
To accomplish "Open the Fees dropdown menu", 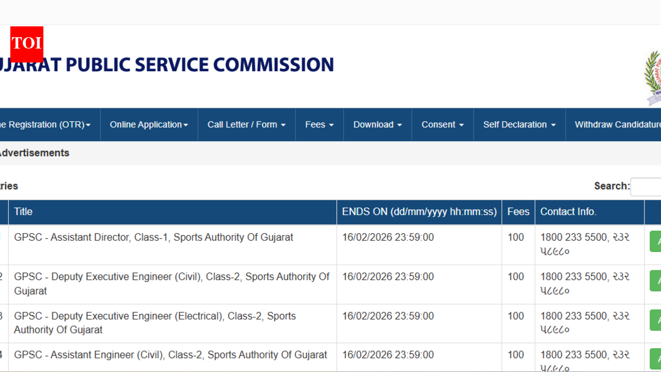I will 319,125.
